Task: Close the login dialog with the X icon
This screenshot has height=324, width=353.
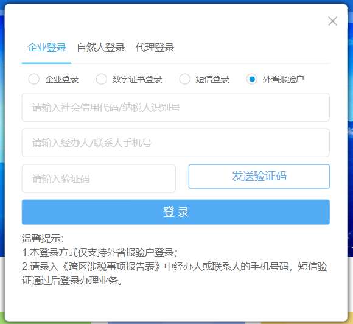Action: [332, 21]
